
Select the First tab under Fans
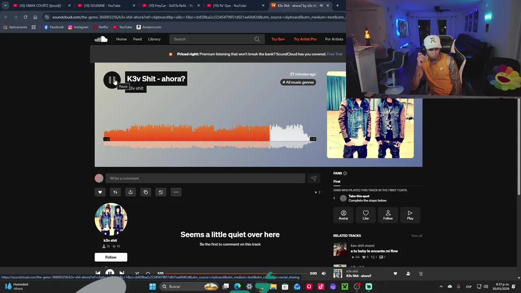337,181
